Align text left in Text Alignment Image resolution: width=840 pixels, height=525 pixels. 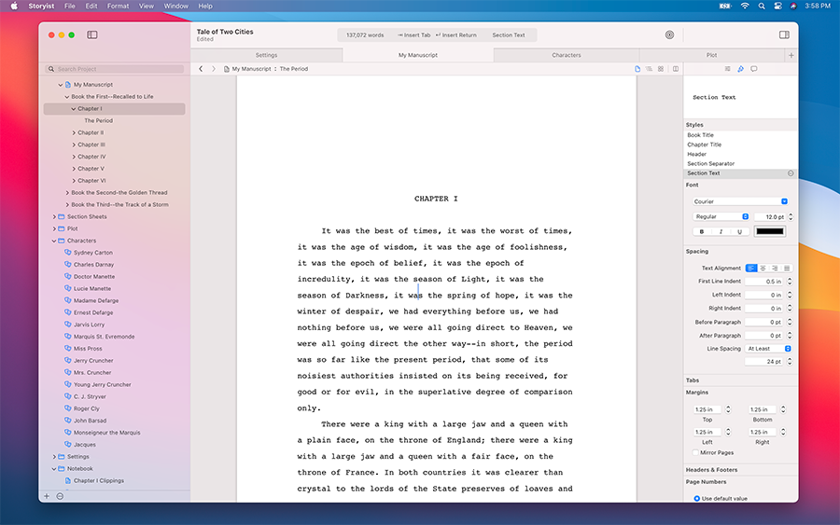coord(751,269)
